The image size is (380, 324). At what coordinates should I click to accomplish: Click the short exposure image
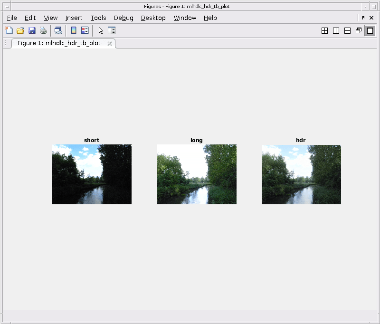(92, 174)
